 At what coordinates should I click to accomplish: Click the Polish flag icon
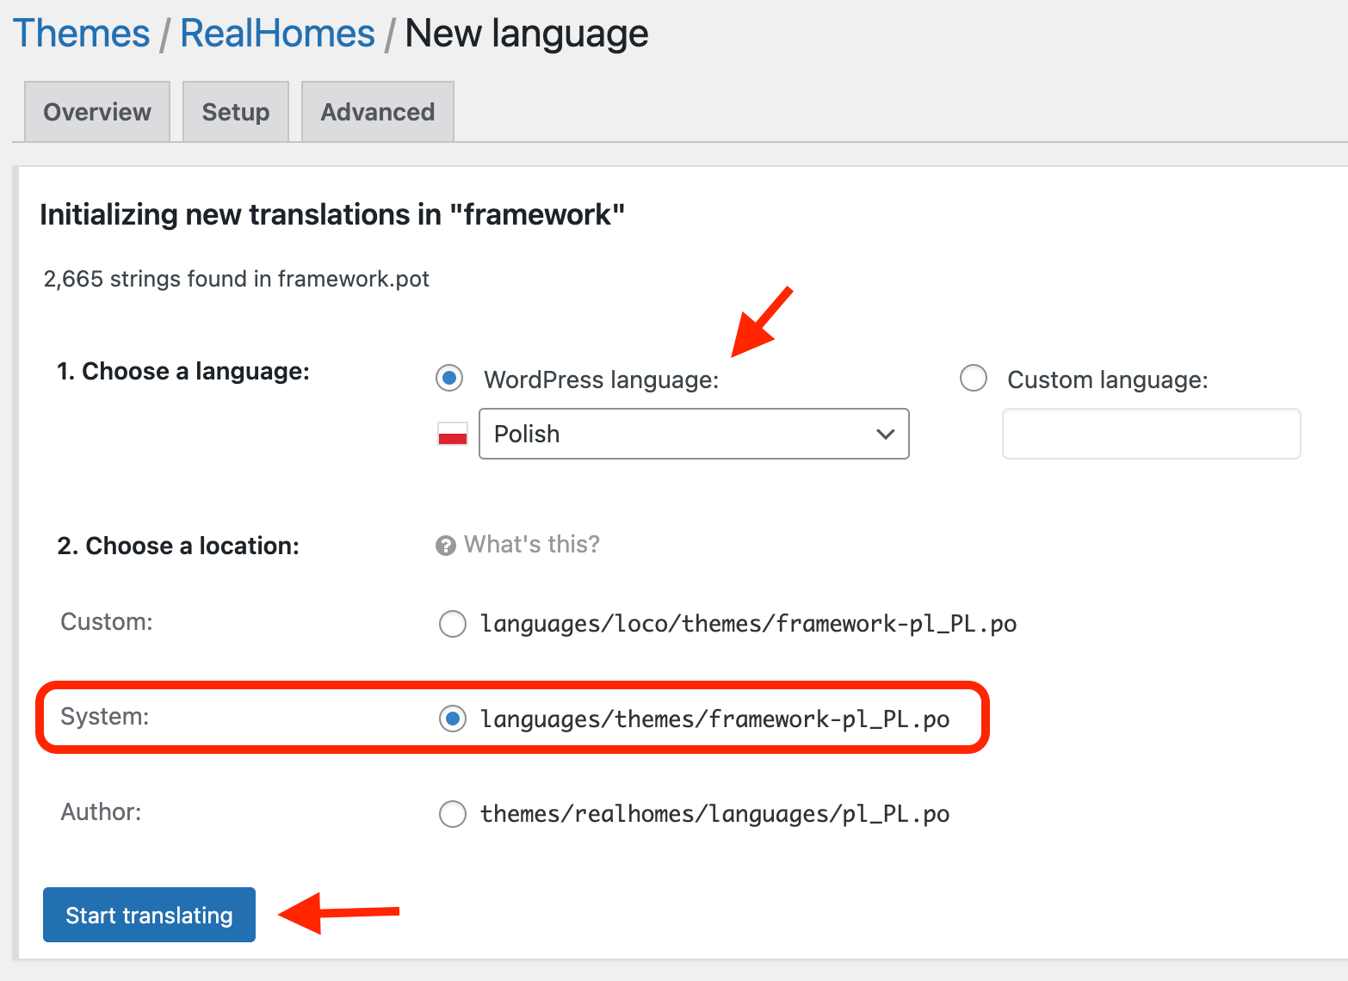point(453,434)
